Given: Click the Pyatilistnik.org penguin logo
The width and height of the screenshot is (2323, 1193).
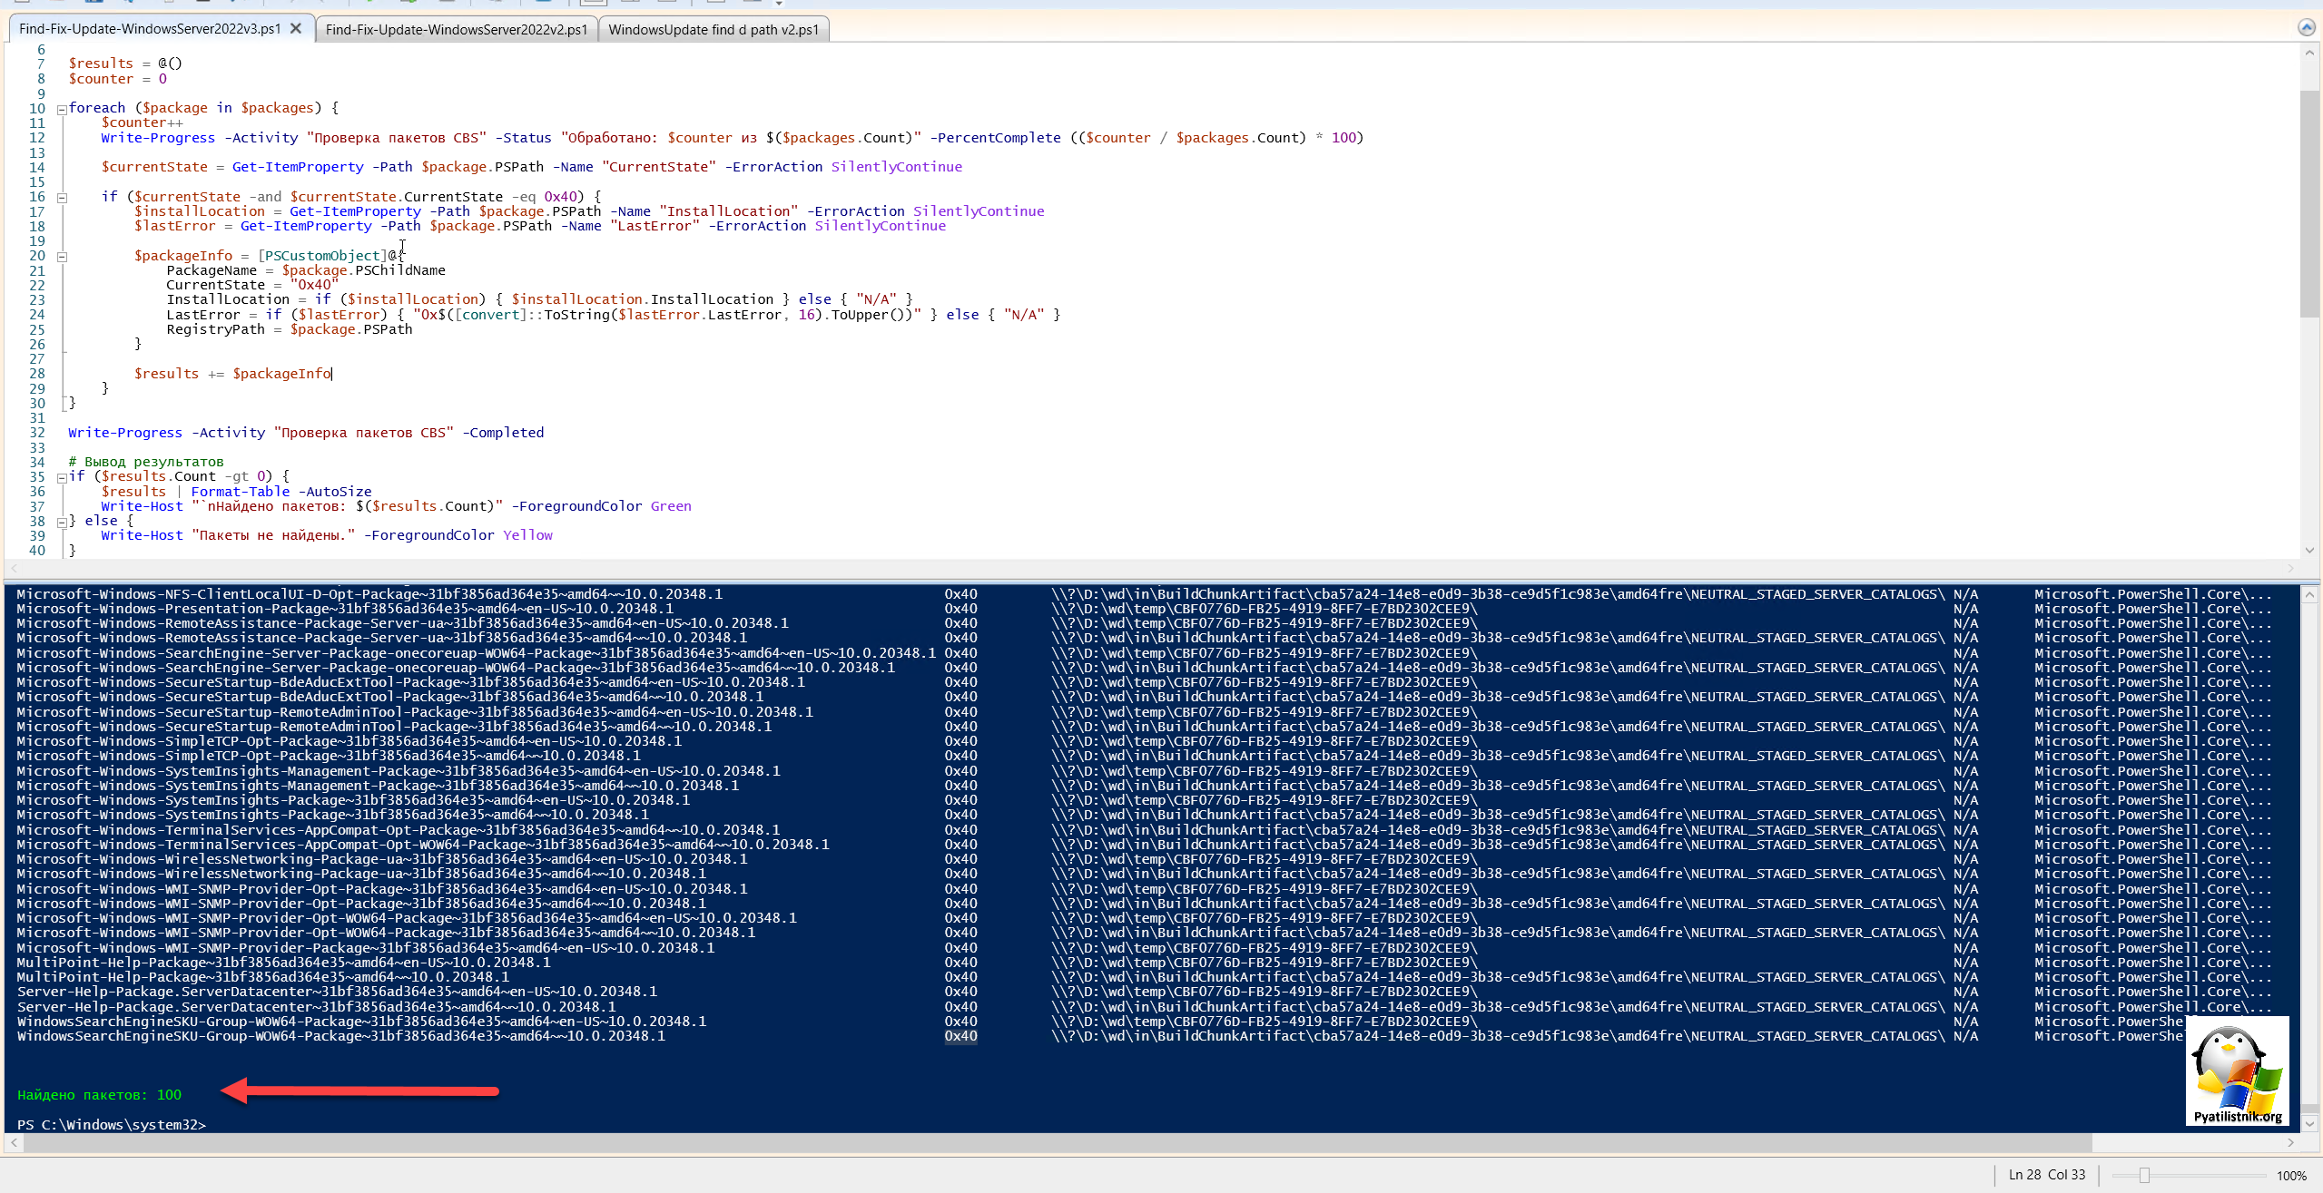Looking at the screenshot, I should 2236,1071.
